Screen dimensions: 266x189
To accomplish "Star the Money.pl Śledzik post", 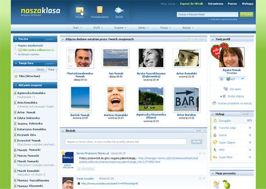I will click(200, 153).
